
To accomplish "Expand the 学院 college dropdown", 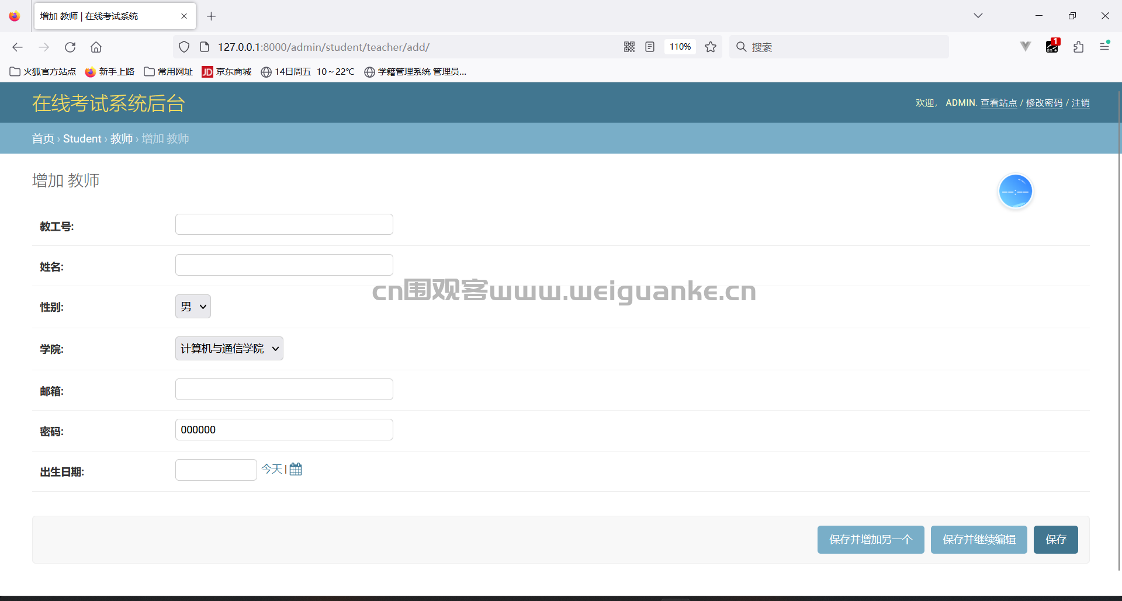I will click(x=229, y=349).
